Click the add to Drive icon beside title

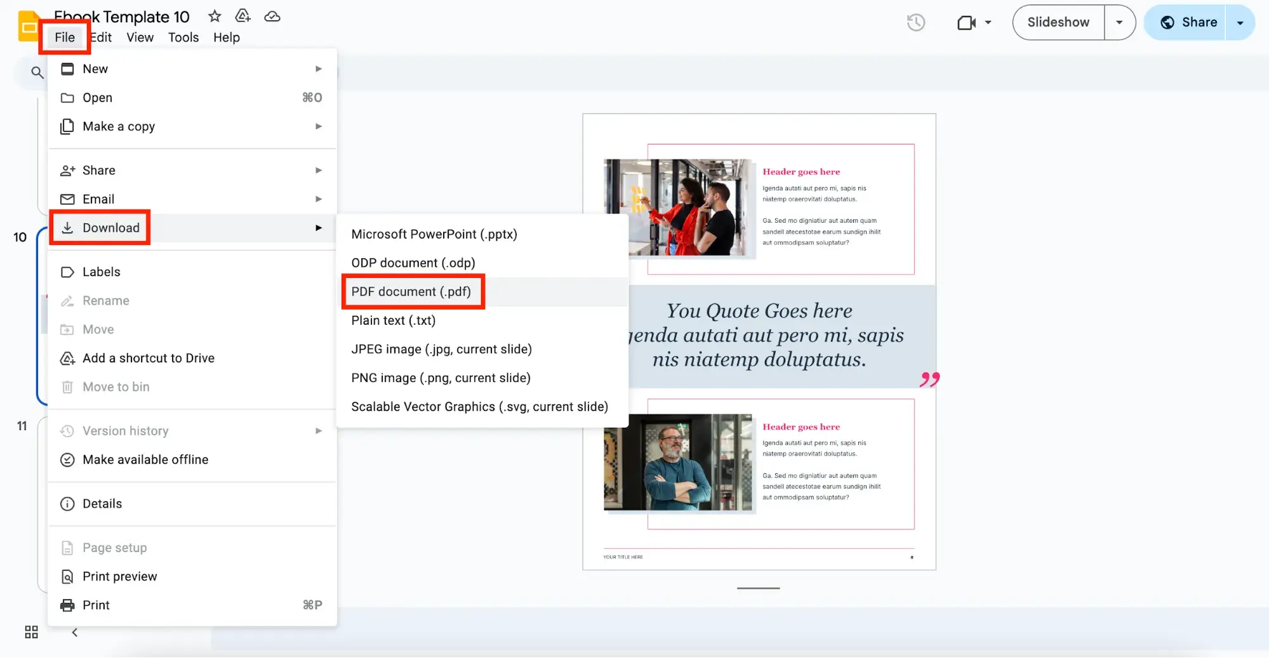point(243,16)
